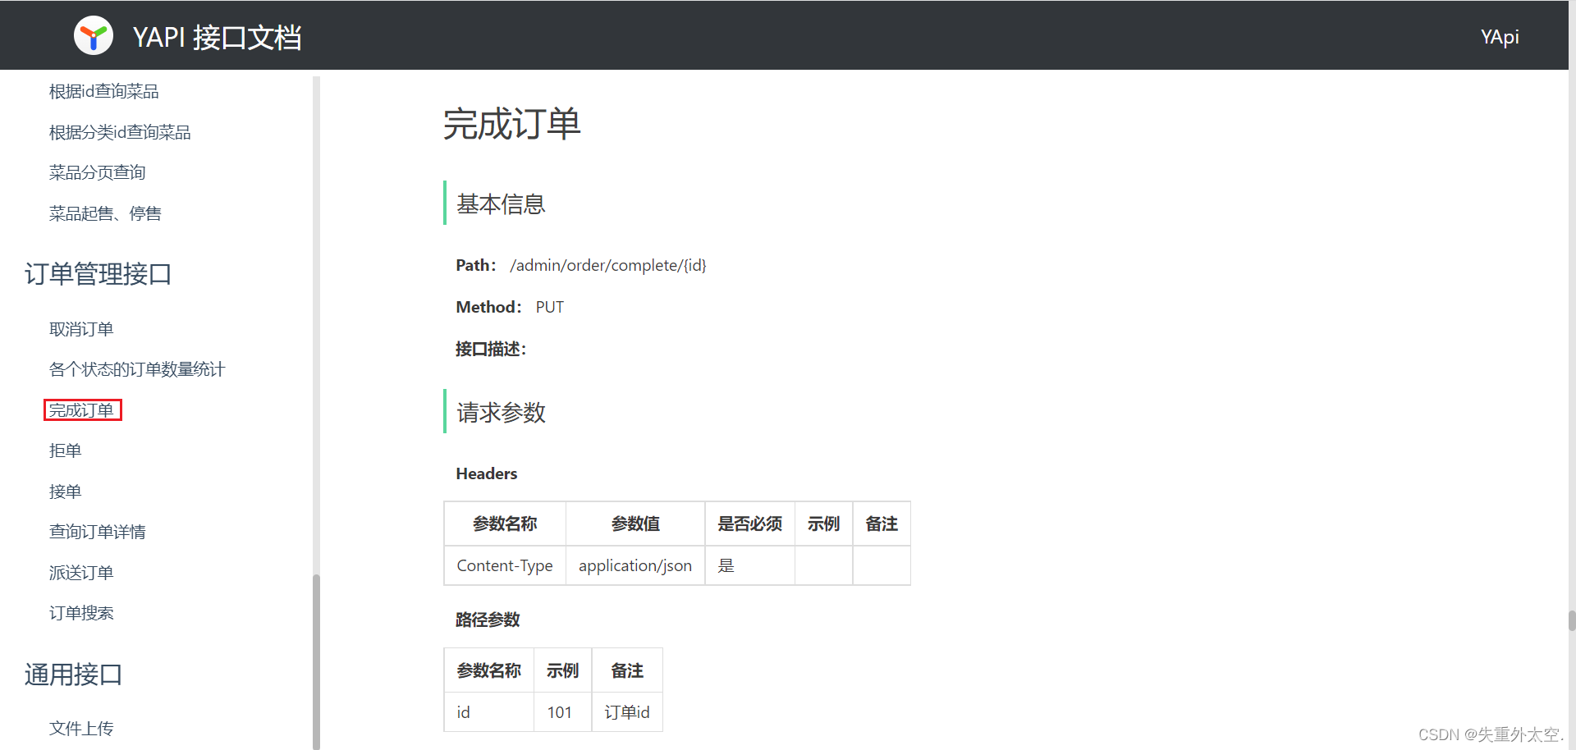Click the application/json table cell
The height and width of the screenshot is (750, 1576).
click(635, 565)
